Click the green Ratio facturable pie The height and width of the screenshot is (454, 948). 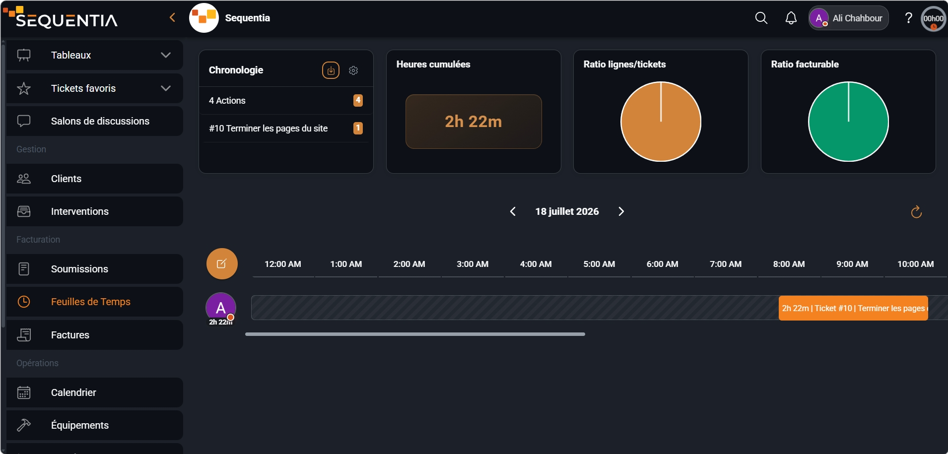tap(848, 122)
